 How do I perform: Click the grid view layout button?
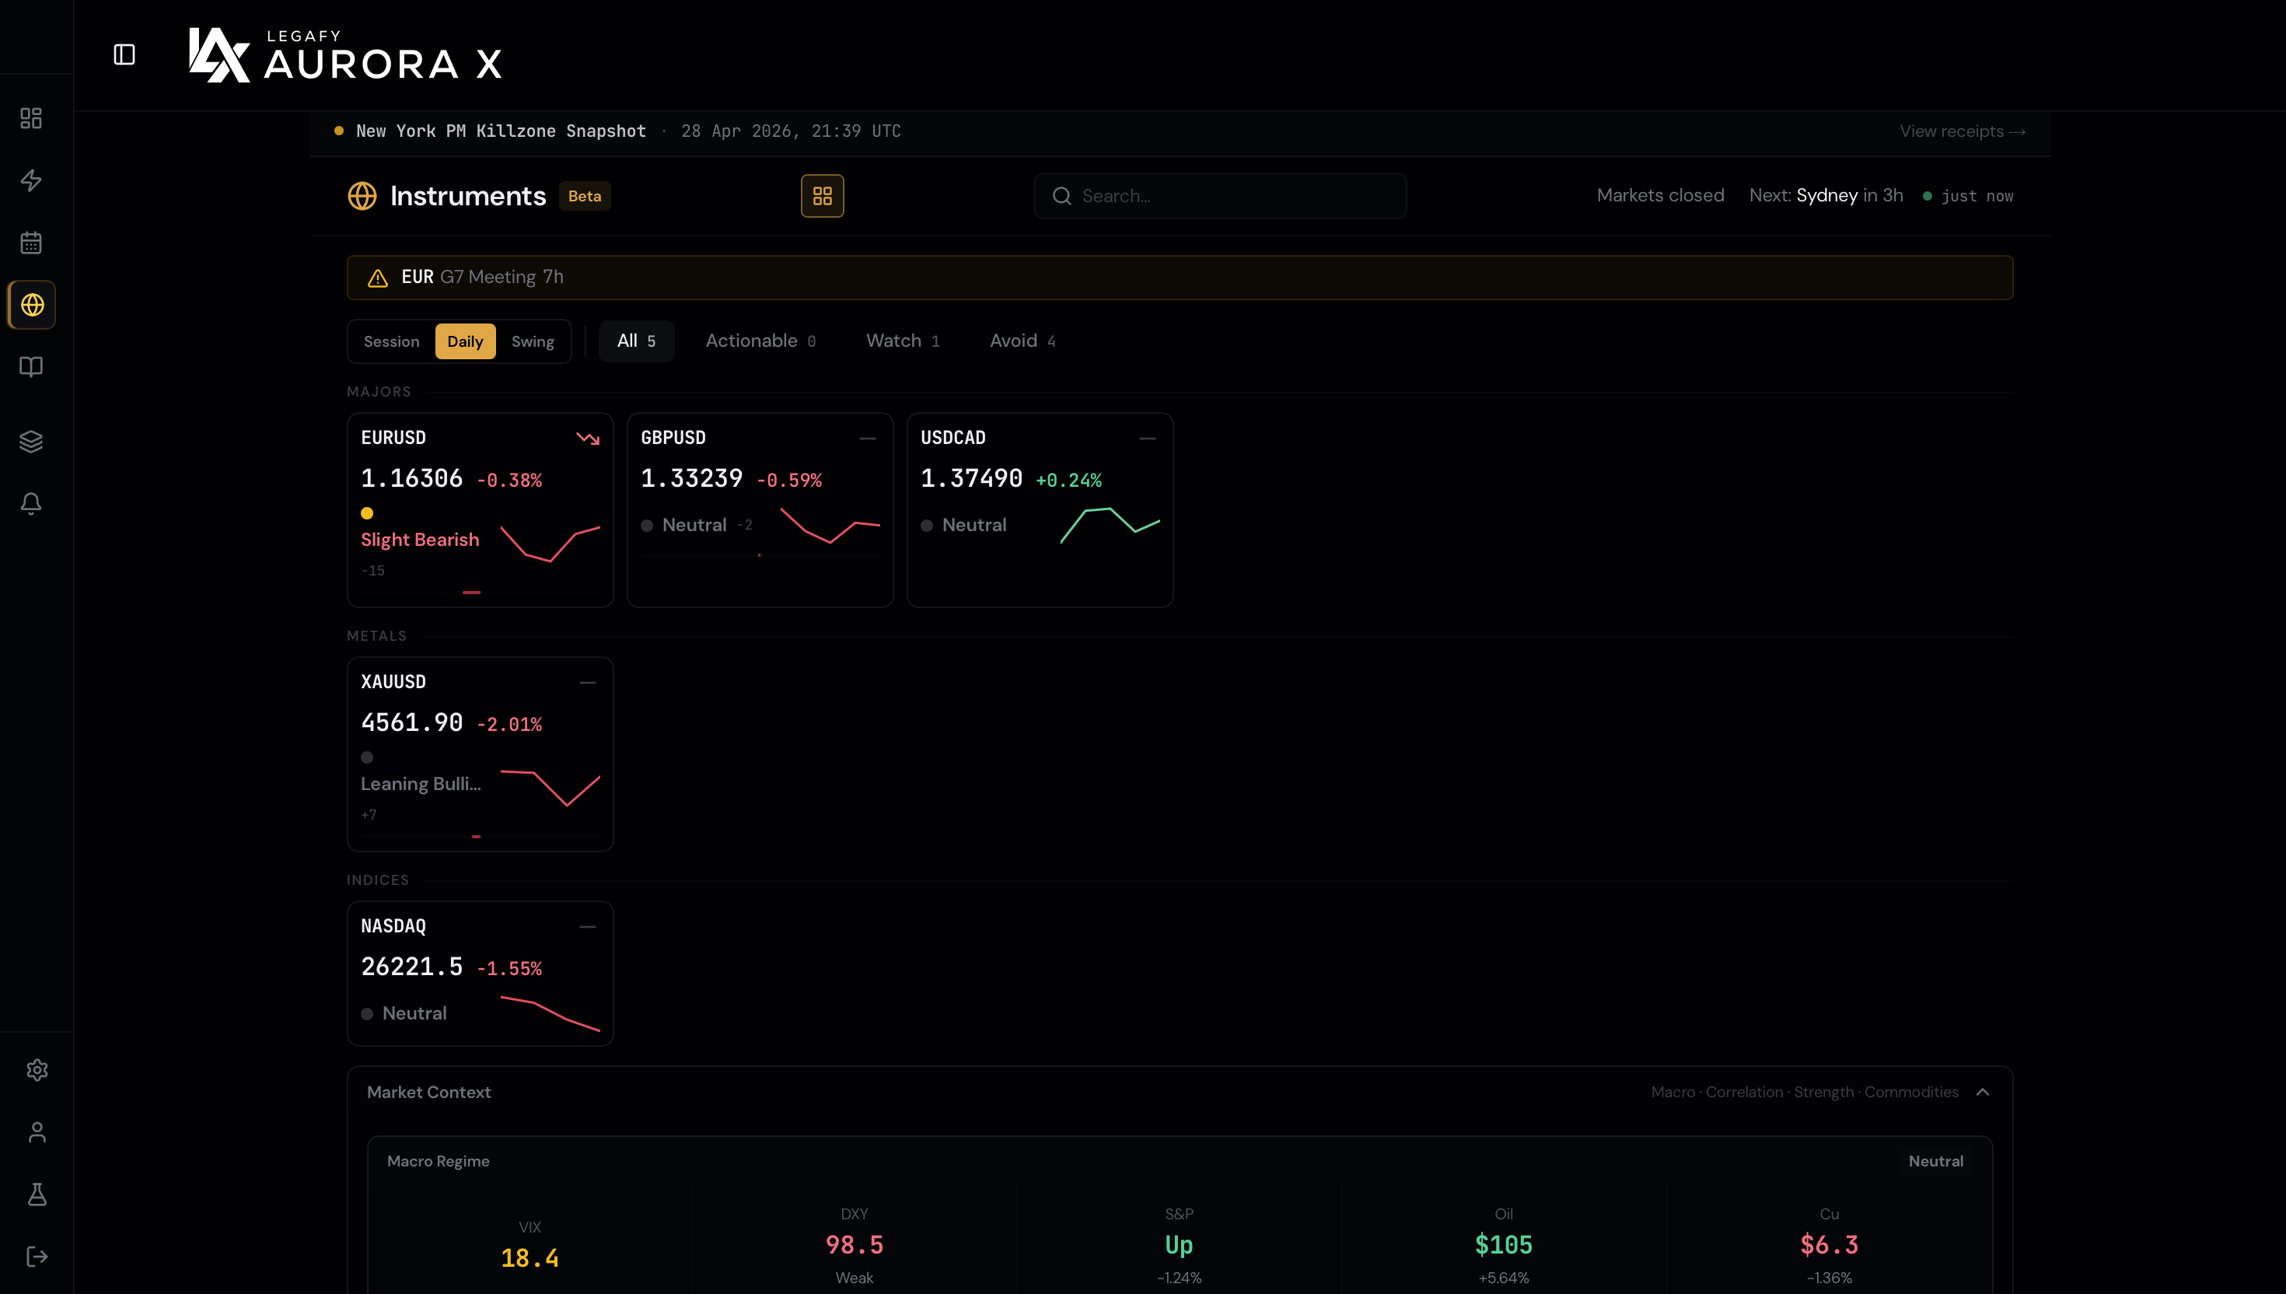click(822, 197)
